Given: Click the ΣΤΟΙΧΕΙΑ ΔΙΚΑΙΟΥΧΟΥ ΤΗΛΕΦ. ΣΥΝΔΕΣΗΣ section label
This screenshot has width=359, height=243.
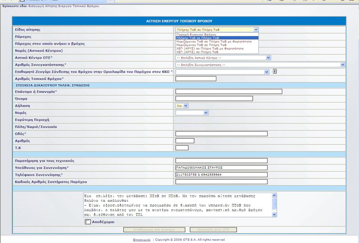Looking at the screenshot, I should coord(53,85).
